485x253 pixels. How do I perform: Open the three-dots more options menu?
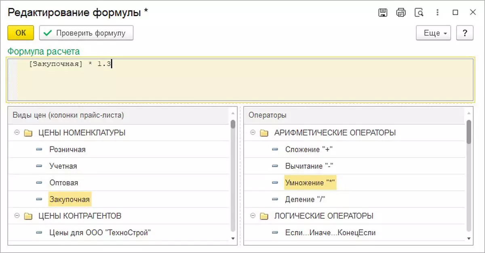pos(437,12)
